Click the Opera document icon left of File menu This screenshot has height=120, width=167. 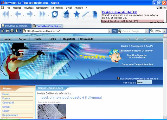(3, 8)
